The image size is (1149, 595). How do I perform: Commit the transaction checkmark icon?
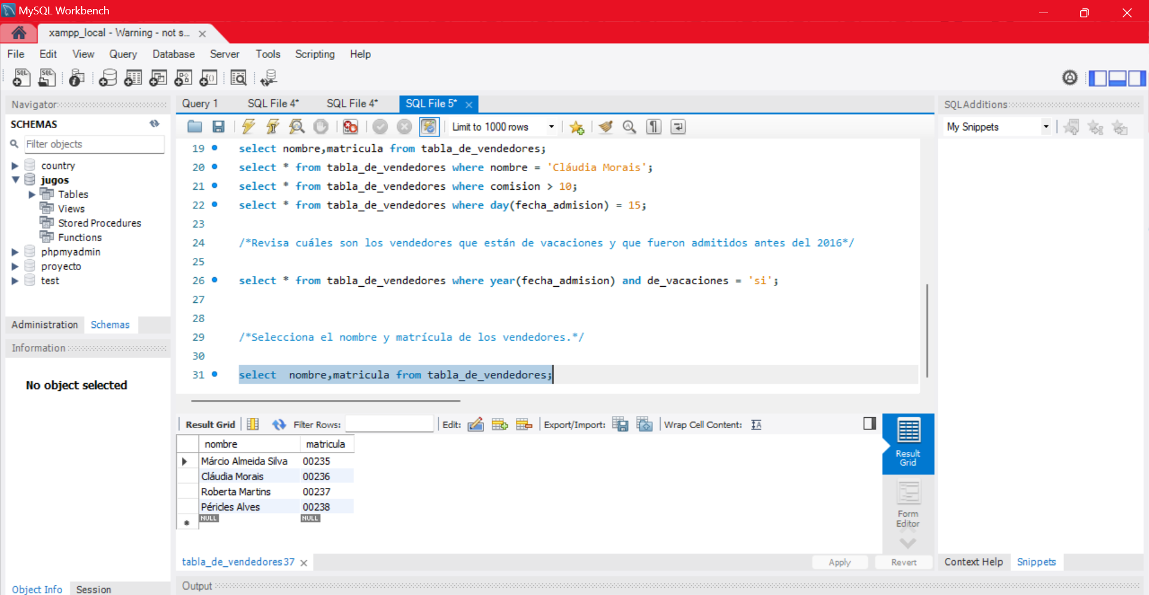click(380, 127)
